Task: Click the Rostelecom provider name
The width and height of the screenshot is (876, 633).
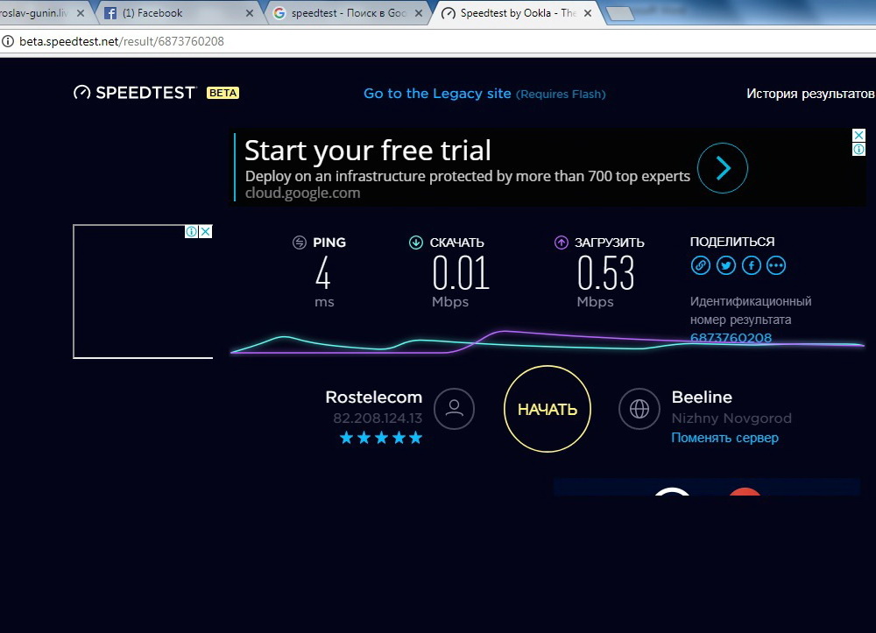Action: (x=374, y=397)
